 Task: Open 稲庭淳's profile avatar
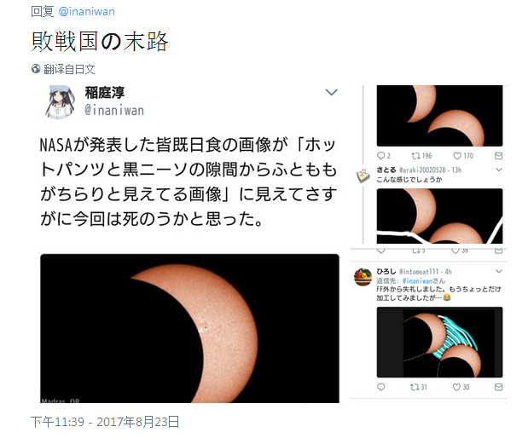(x=60, y=101)
